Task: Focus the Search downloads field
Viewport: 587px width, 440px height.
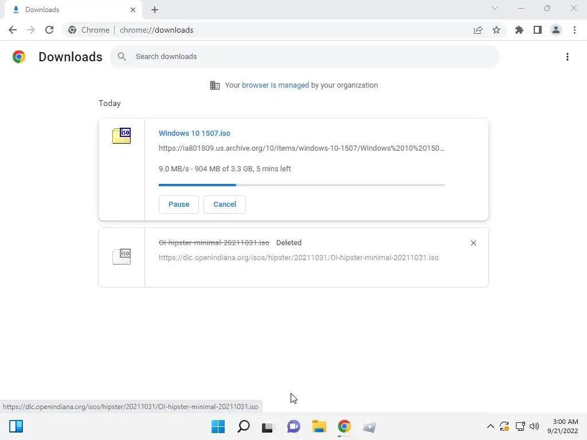Action: 304,57
